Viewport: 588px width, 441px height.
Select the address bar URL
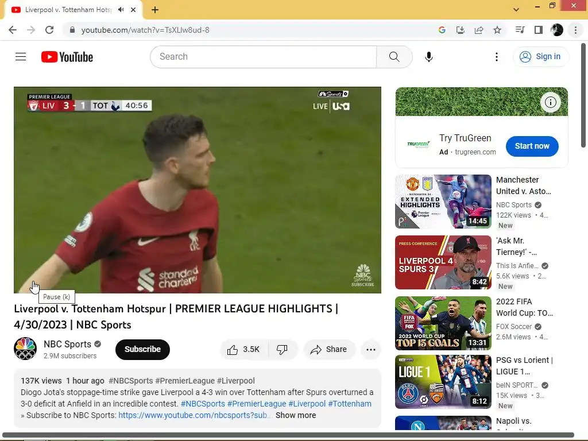click(145, 30)
